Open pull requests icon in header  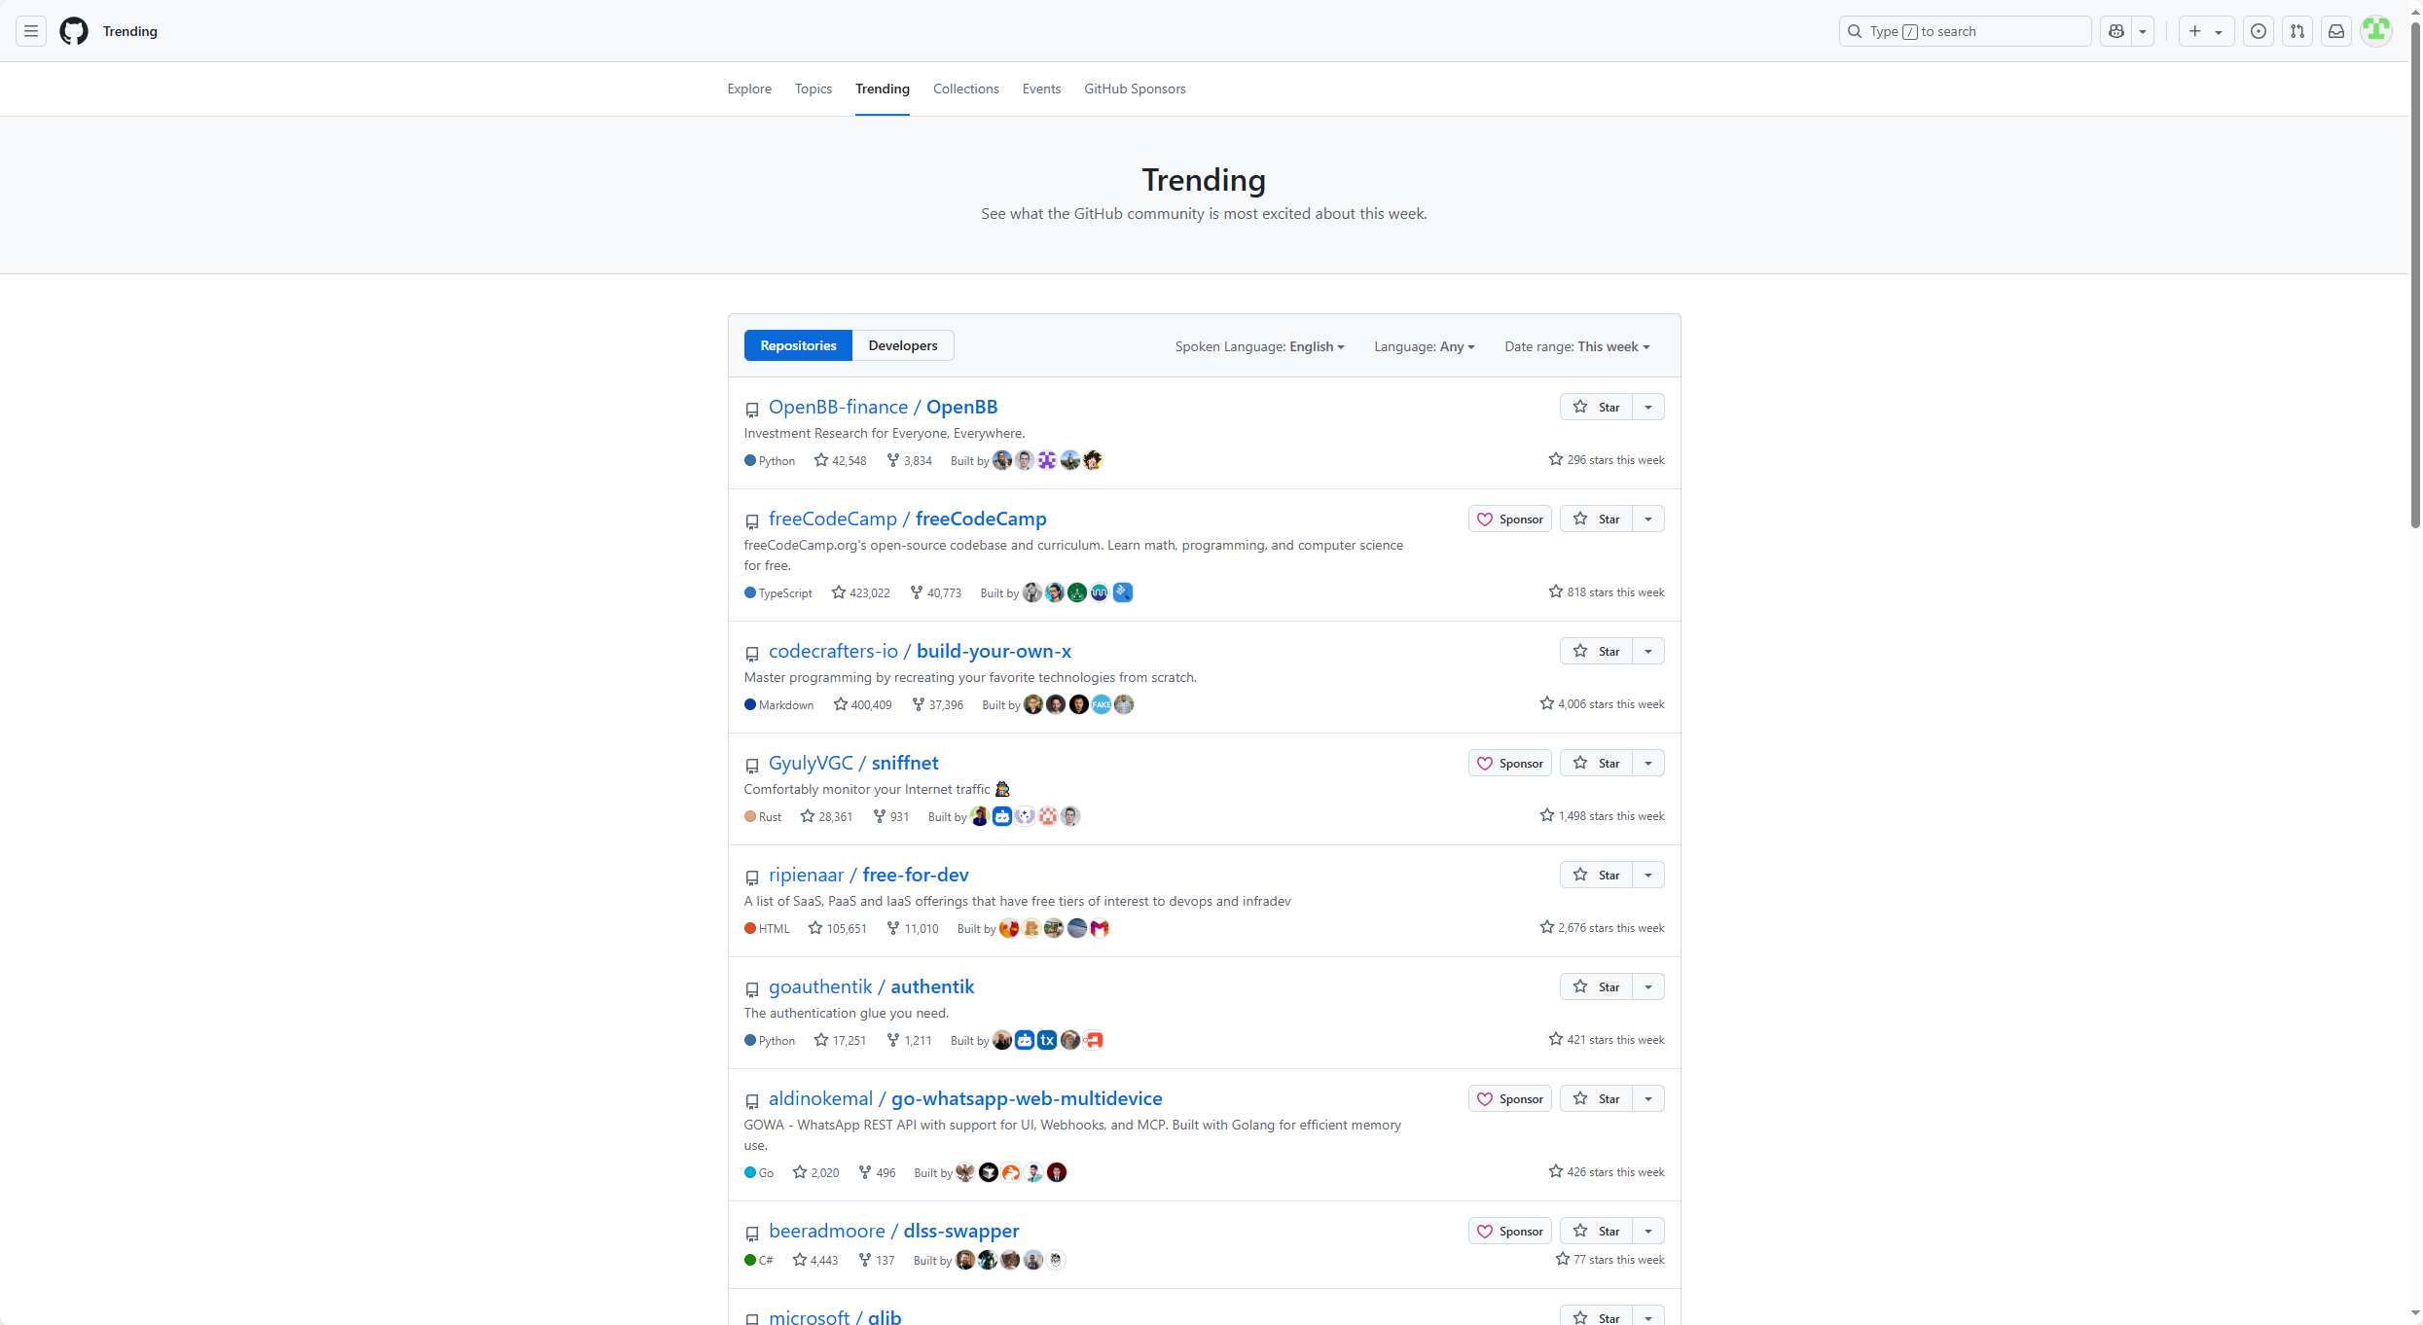(2296, 31)
